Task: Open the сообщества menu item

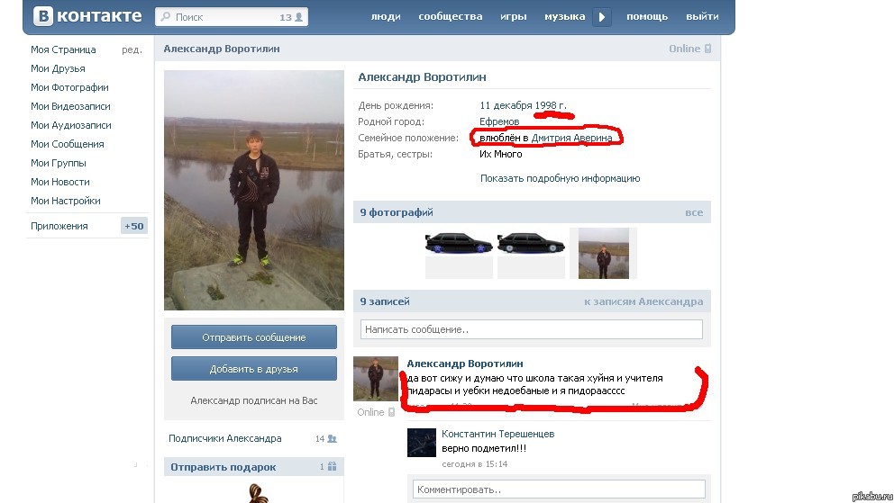Action: click(452, 16)
